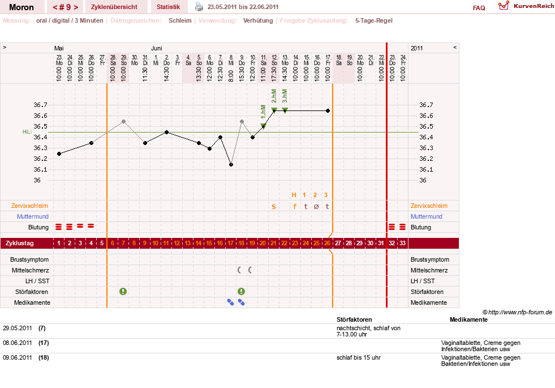Screen dimensions: 555x388
Task: Click the 'Verhütung' usage value
Action: click(258, 20)
